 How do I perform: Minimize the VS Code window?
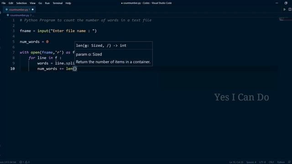(x=277, y=3)
